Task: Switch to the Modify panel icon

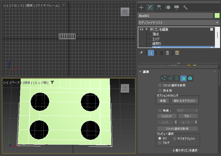Action: click(x=150, y=7)
